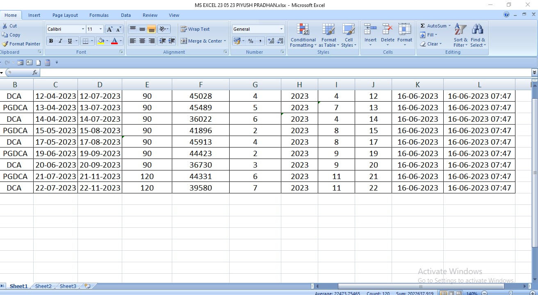This screenshot has height=295, width=538.
Task: Click the Insert Function fx icon
Action: tap(35, 73)
